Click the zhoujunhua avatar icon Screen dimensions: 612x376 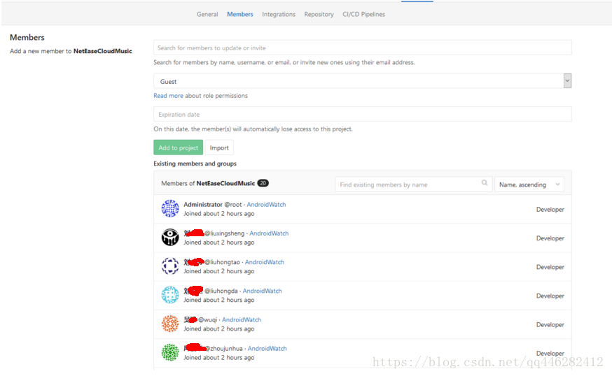170,353
